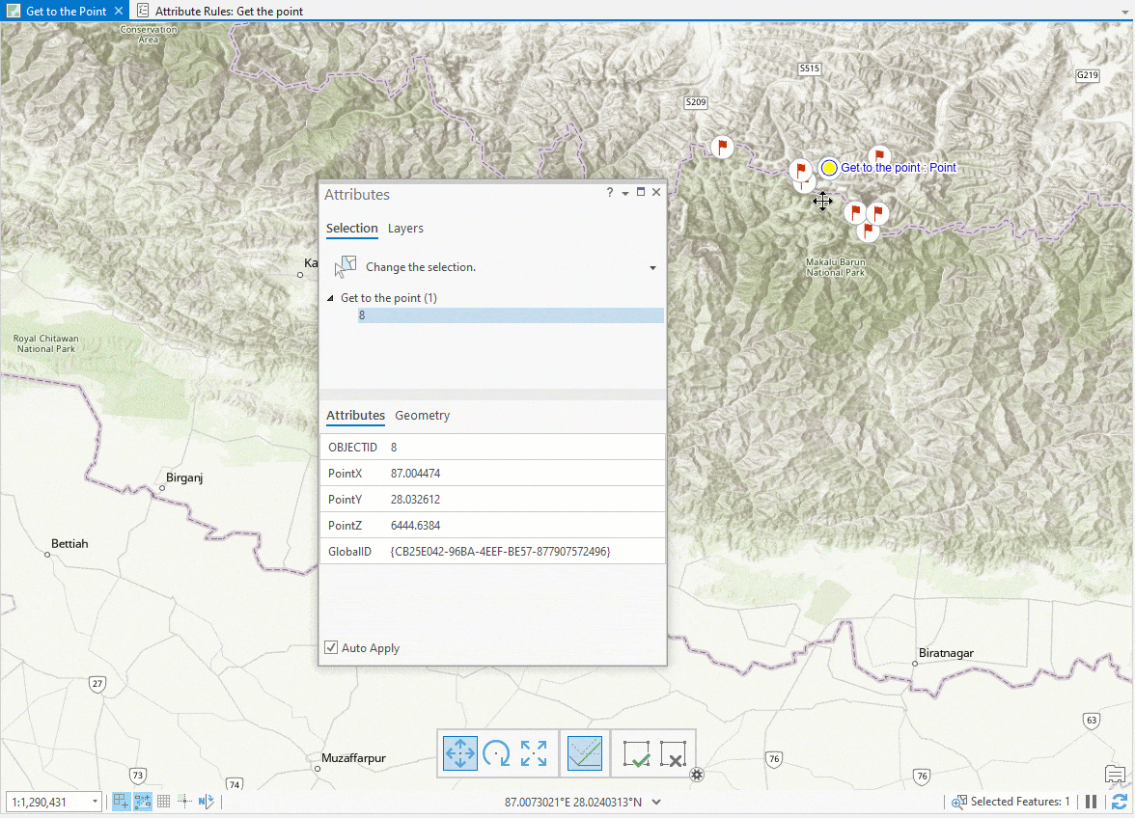
Task: Open the map scale dropdown
Action: click(x=95, y=802)
